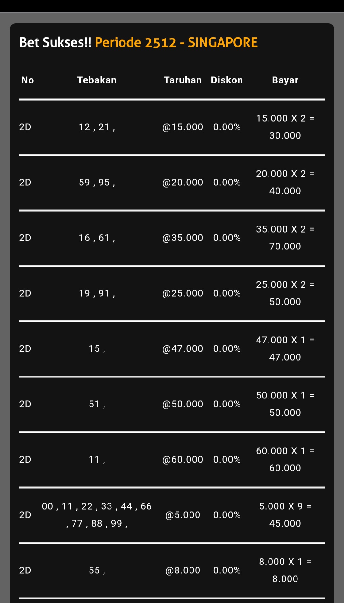Select the guess number 55
344x603 pixels.
click(x=97, y=571)
